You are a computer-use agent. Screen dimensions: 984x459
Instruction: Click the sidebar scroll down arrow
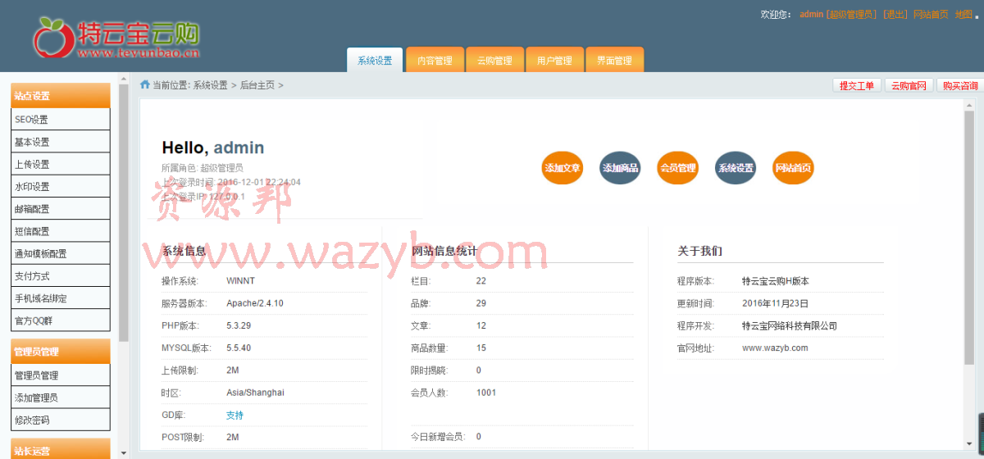124,453
